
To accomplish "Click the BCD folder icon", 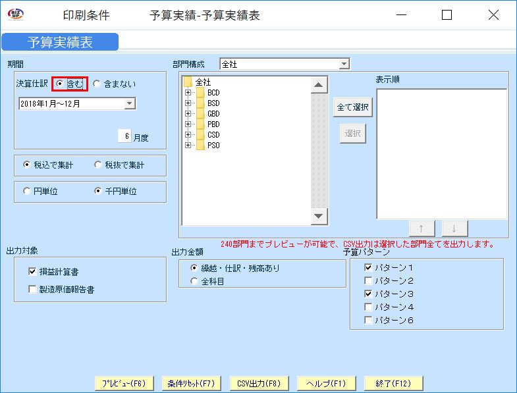I will [200, 93].
